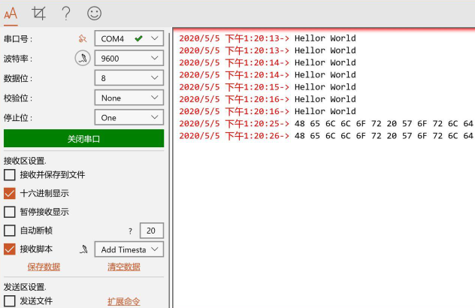The image size is (475, 308).
Task: Click the 清空数据 link
Action: [x=123, y=267]
